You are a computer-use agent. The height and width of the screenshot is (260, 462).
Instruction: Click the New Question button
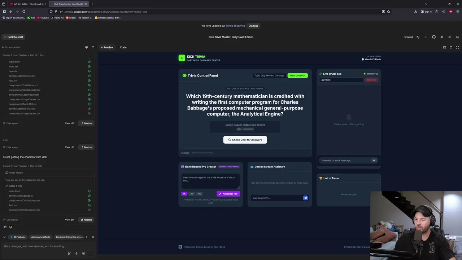click(298, 75)
